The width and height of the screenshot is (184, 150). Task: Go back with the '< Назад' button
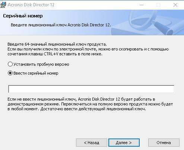click(x=92, y=143)
